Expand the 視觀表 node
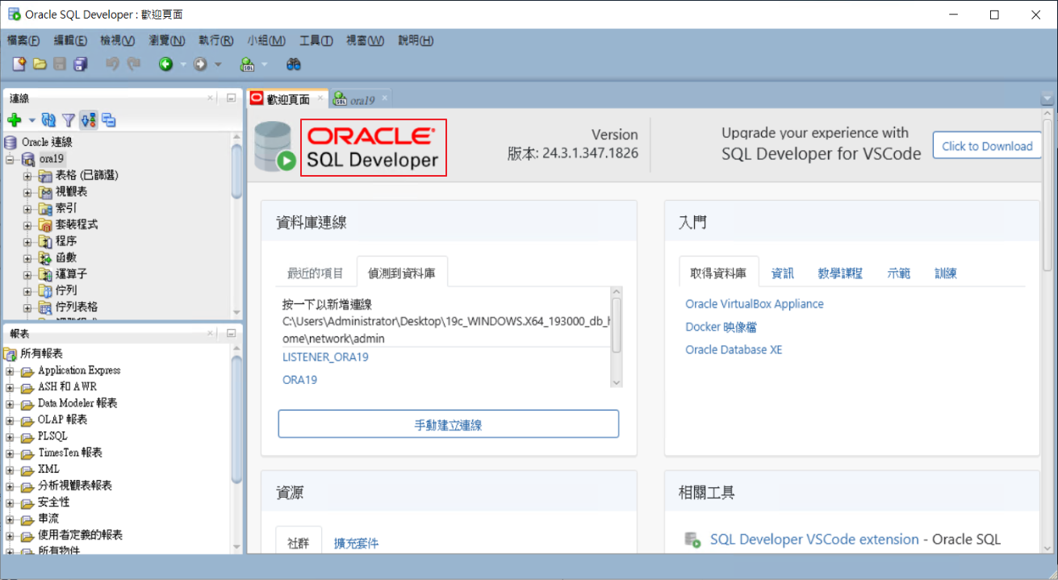 (27, 192)
